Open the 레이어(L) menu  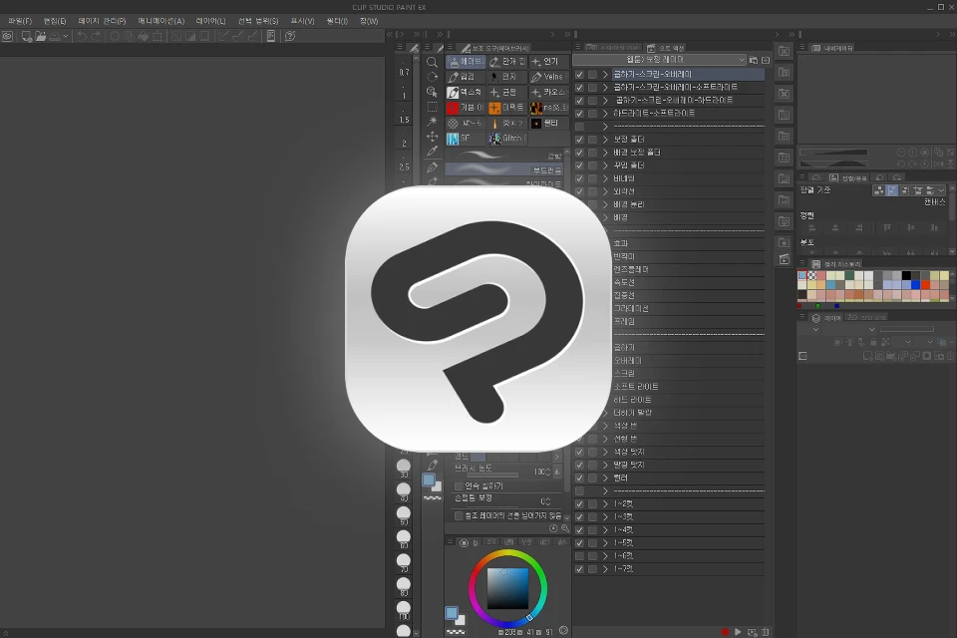pos(210,21)
